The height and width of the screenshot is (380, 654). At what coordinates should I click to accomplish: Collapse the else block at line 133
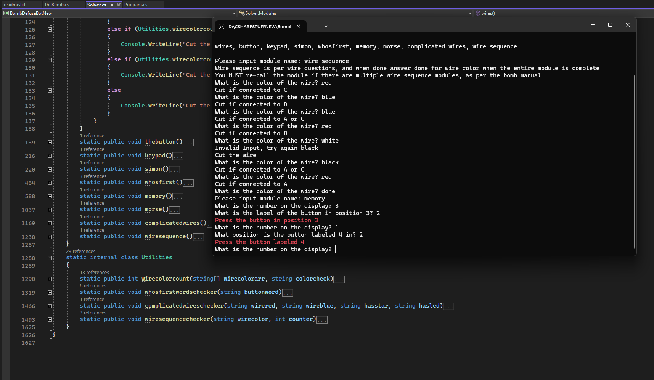click(50, 90)
